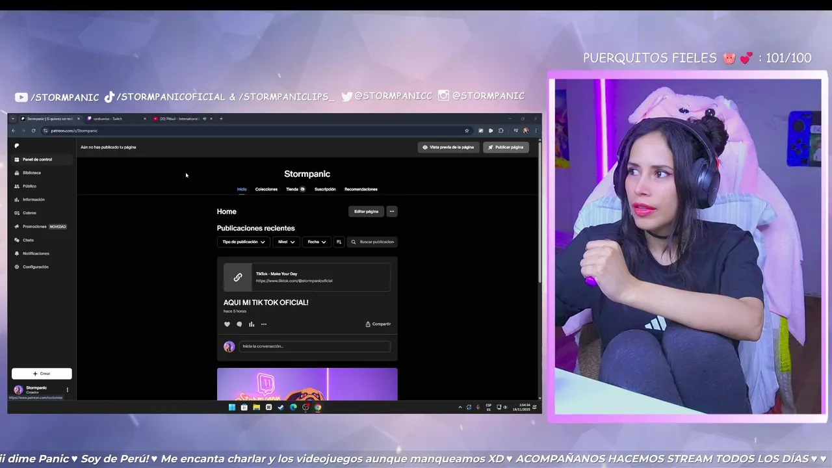
Task: Click the post title AQUI MI TIK TOK OFICIAL!
Action: [266, 302]
